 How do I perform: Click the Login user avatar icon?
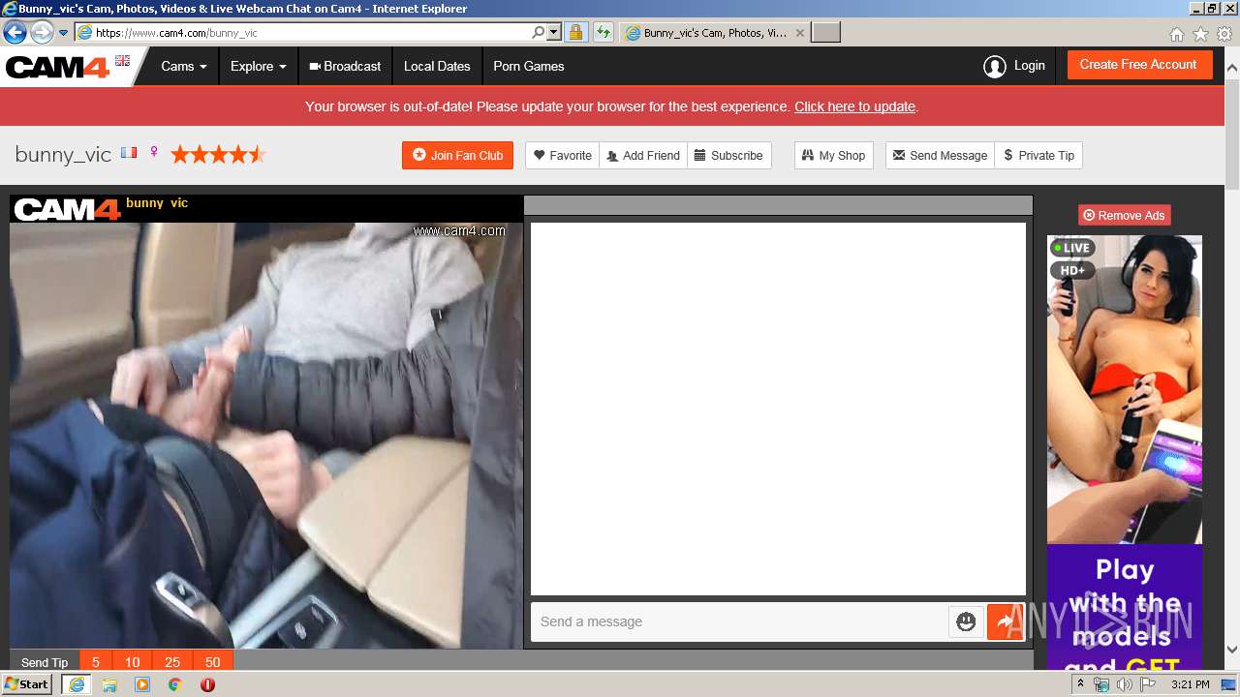(x=994, y=66)
